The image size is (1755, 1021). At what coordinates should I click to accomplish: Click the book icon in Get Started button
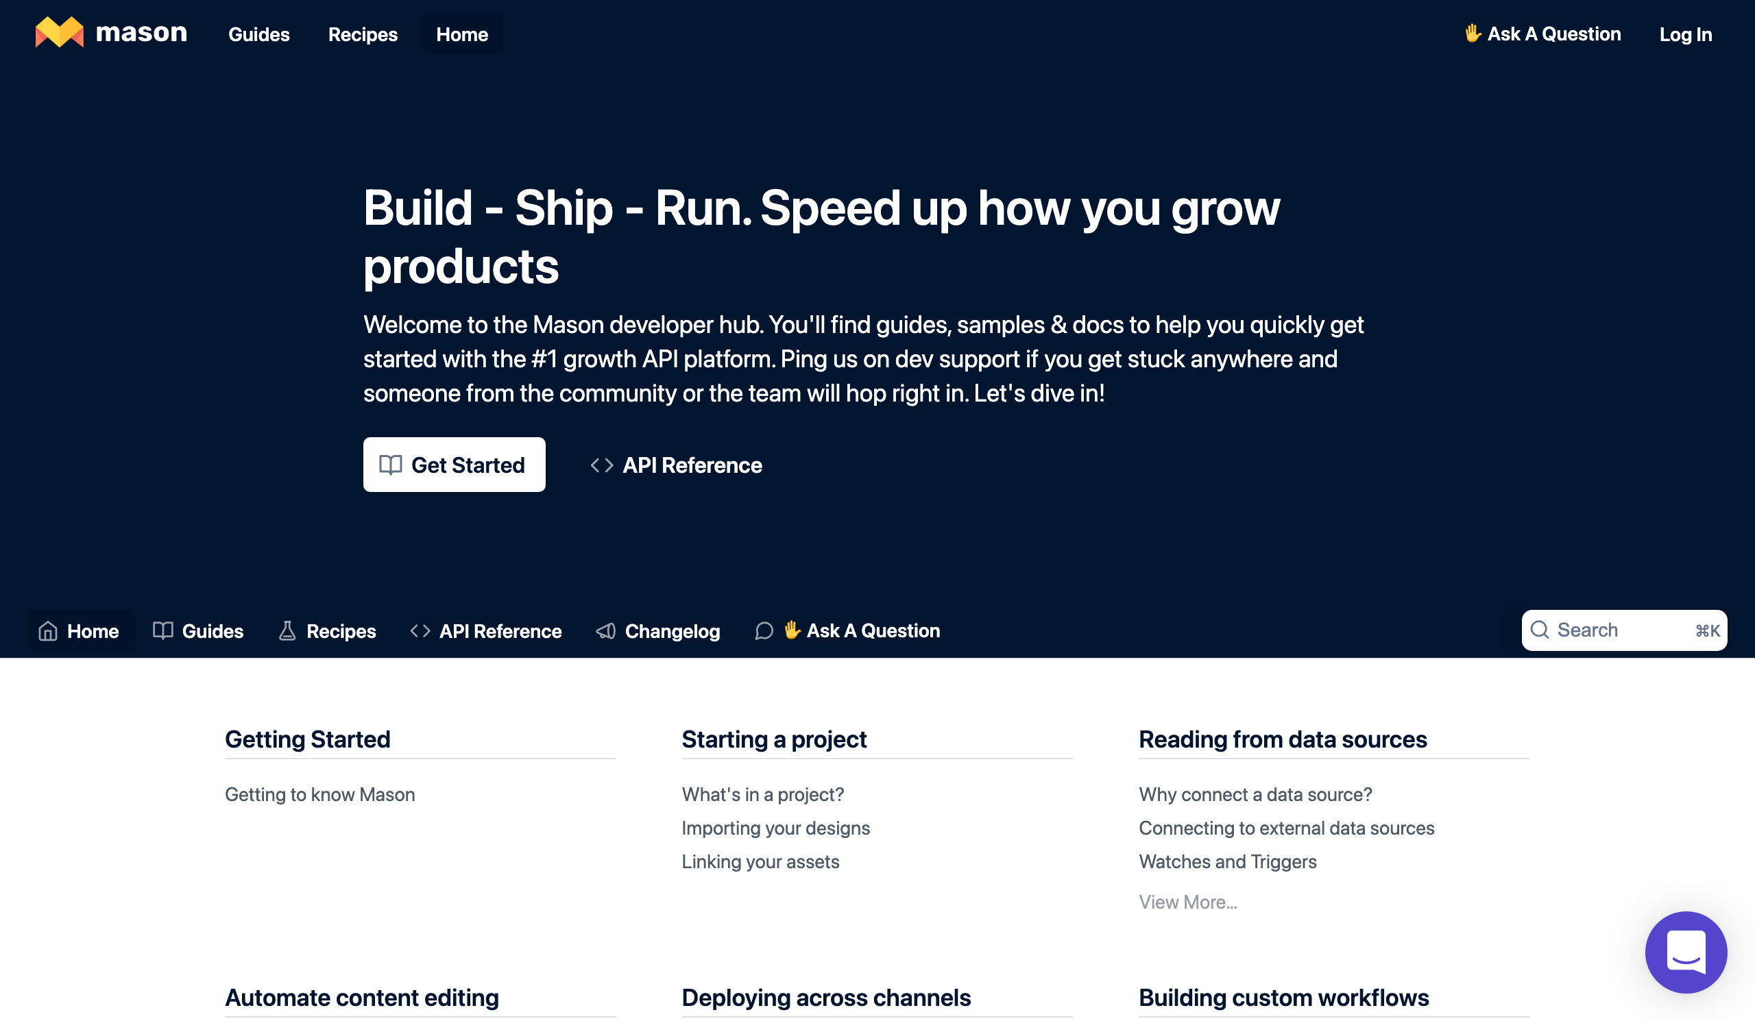click(x=391, y=465)
